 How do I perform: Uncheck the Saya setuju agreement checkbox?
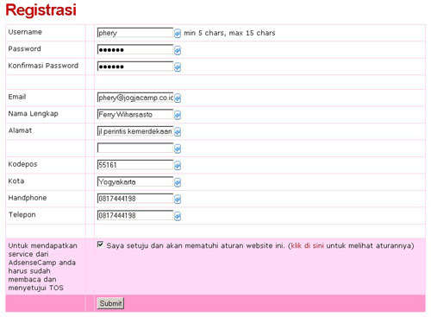(x=100, y=244)
